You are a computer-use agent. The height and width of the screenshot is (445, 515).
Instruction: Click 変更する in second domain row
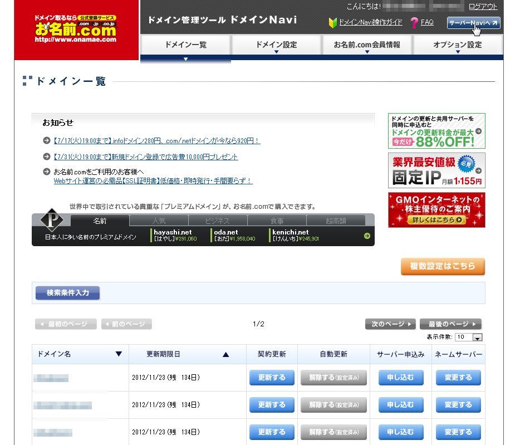458,405
